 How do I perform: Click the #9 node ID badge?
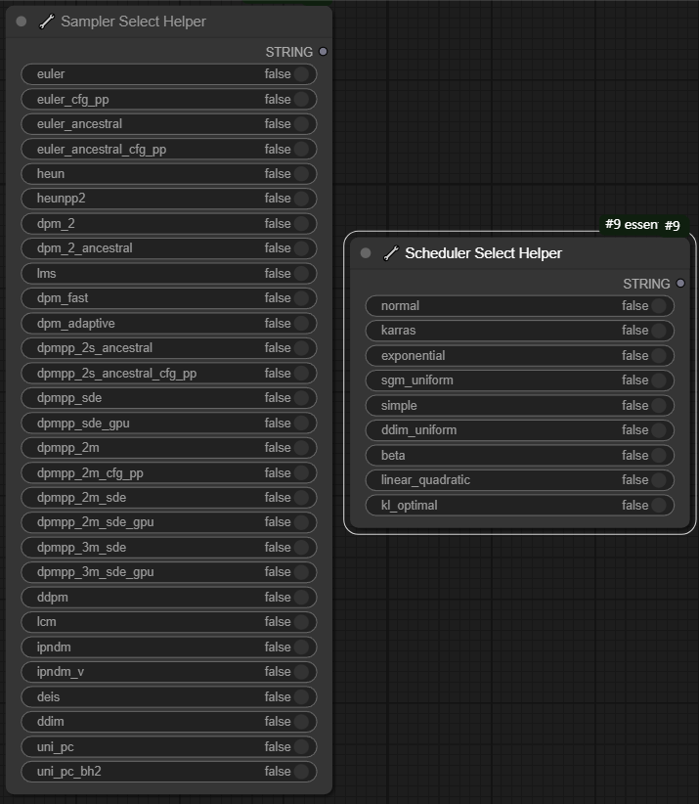673,226
